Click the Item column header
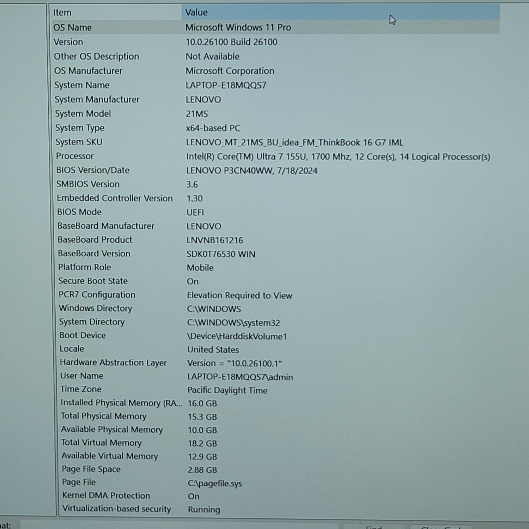This screenshot has width=529, height=529. click(x=62, y=13)
